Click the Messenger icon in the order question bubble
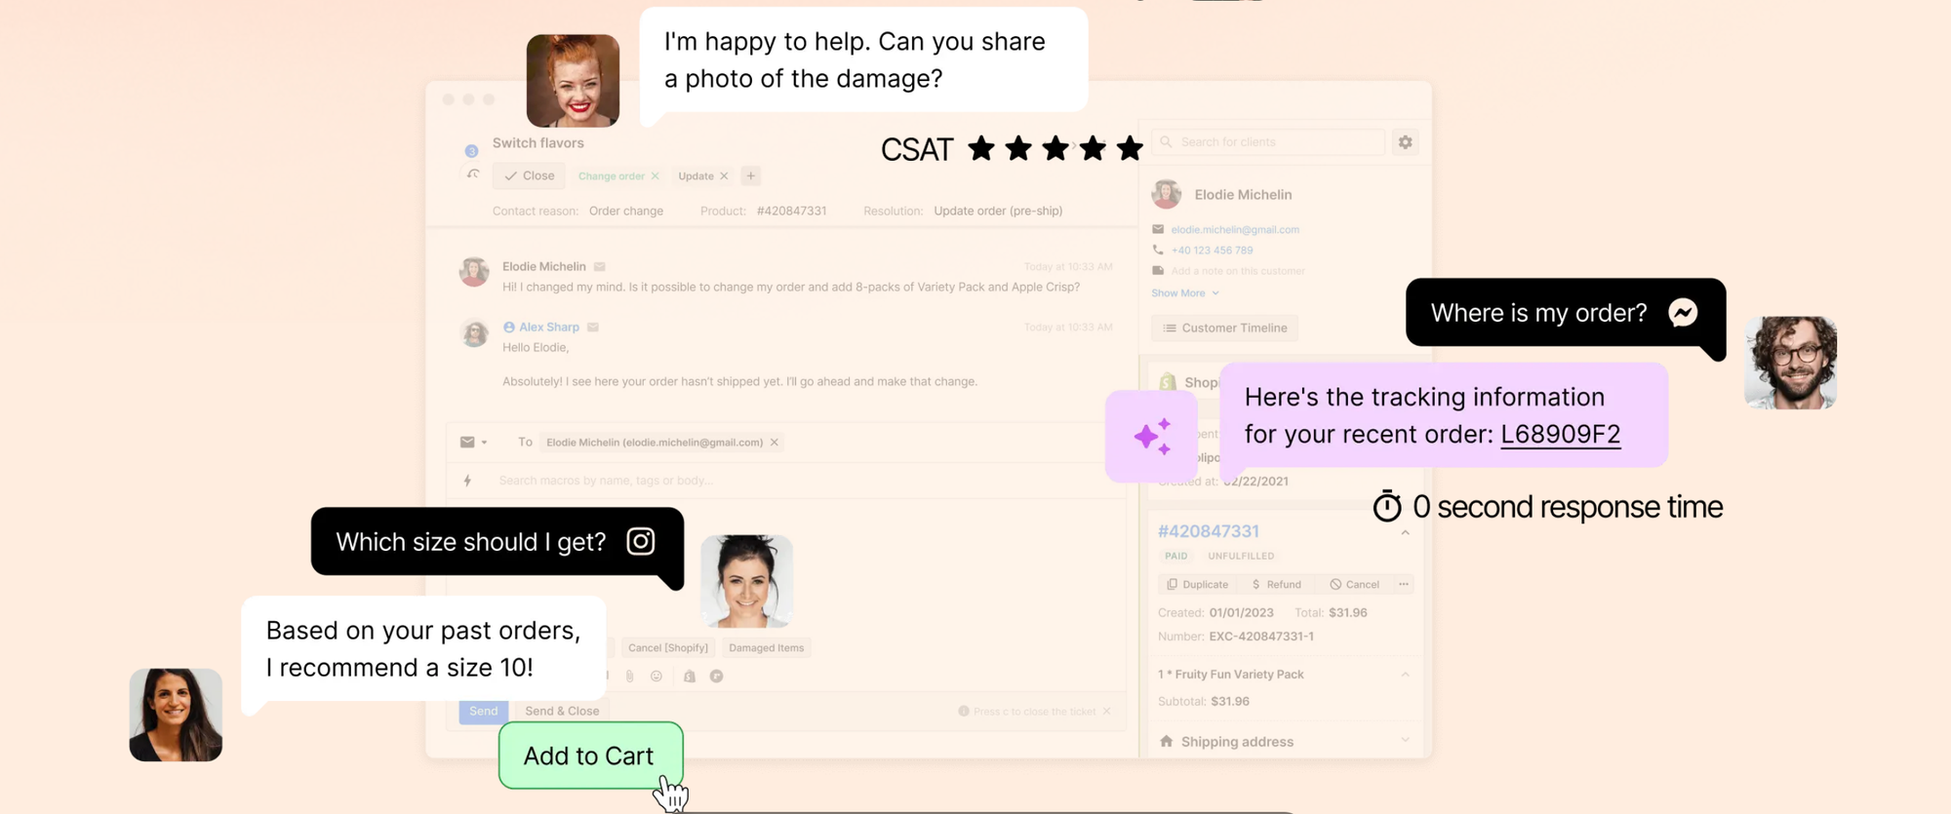The image size is (1951, 814). point(1683,312)
